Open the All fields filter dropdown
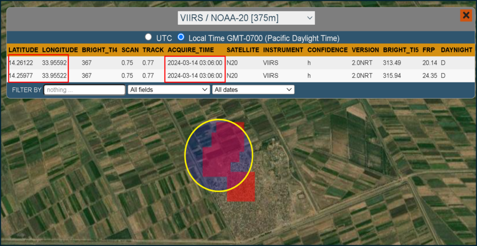 169,90
